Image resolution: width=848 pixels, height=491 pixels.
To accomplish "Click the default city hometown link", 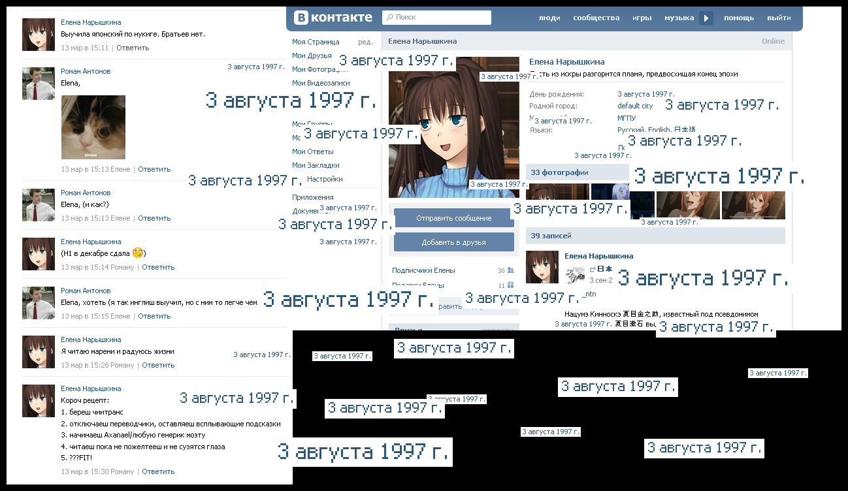I will click(635, 106).
